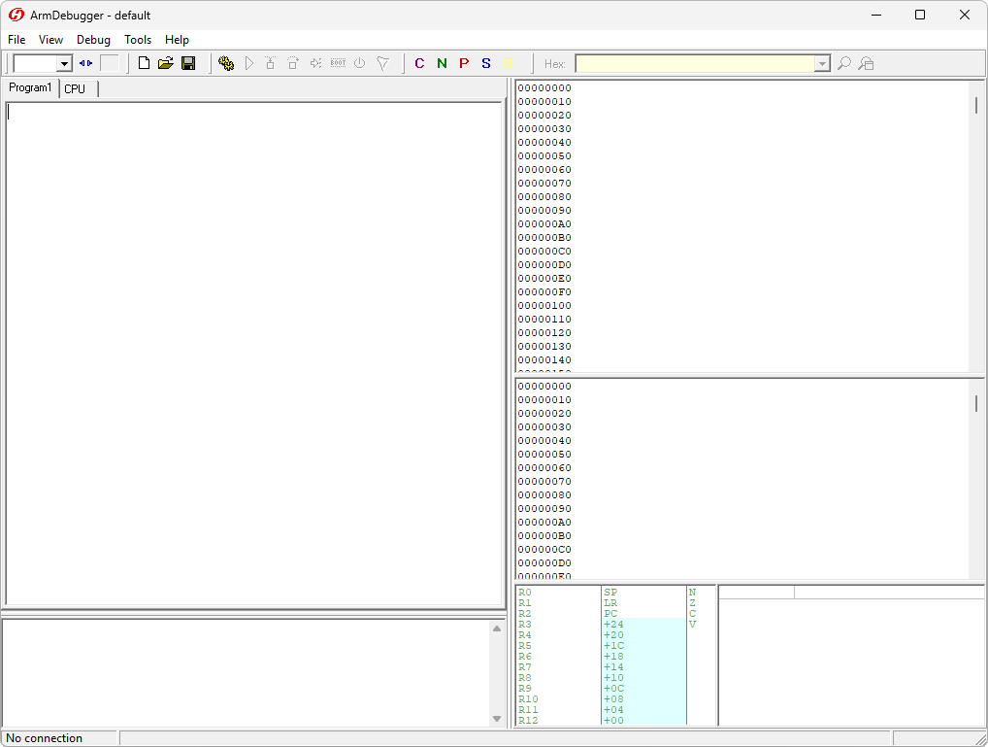988x747 pixels.
Task: Click in the Program1 code editor
Action: (x=253, y=354)
